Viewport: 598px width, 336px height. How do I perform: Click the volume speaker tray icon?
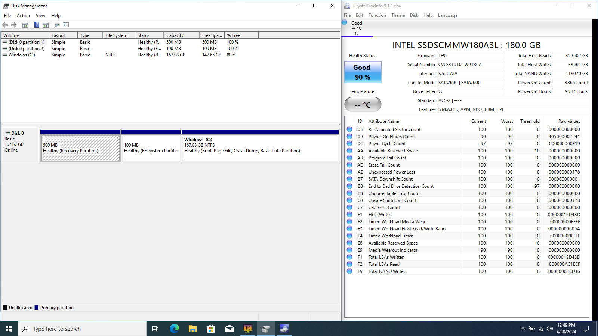[x=549, y=329]
